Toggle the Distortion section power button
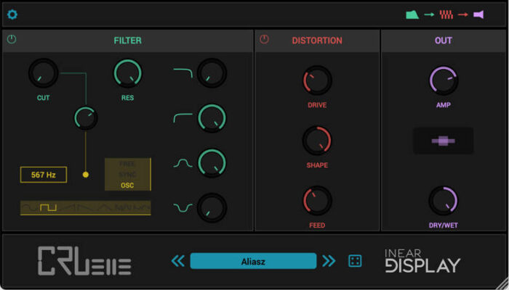The image size is (509, 290). 264,40
